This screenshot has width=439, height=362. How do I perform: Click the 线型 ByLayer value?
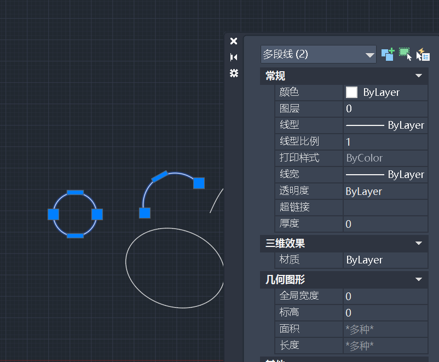385,125
